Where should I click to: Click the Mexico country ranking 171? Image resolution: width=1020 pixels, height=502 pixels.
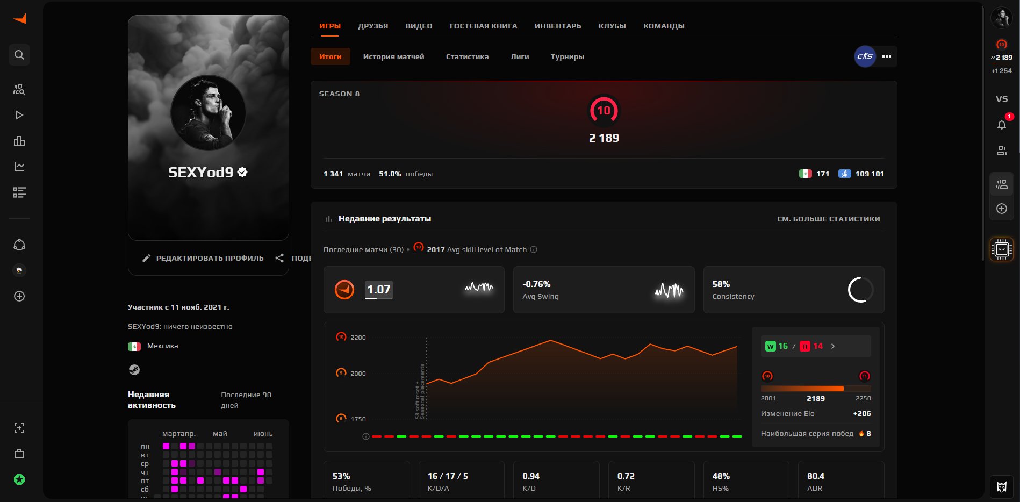coord(814,174)
